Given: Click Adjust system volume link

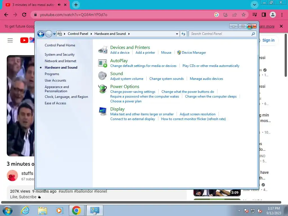Looking at the screenshot, I should [127, 79].
